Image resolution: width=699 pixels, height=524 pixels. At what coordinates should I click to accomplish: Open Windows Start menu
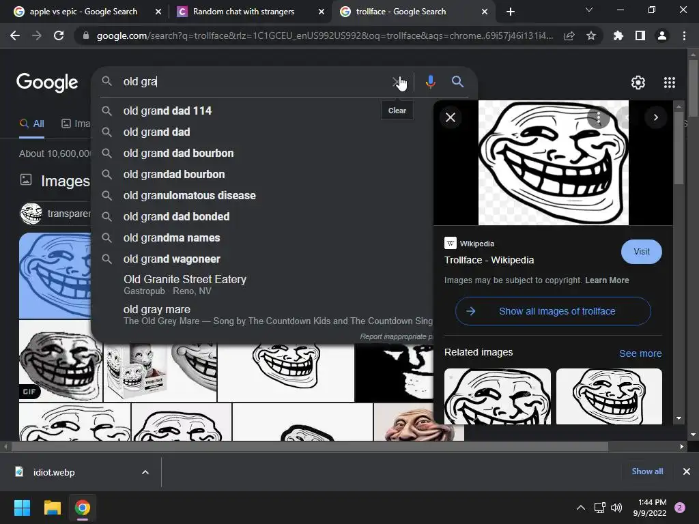coord(22,508)
